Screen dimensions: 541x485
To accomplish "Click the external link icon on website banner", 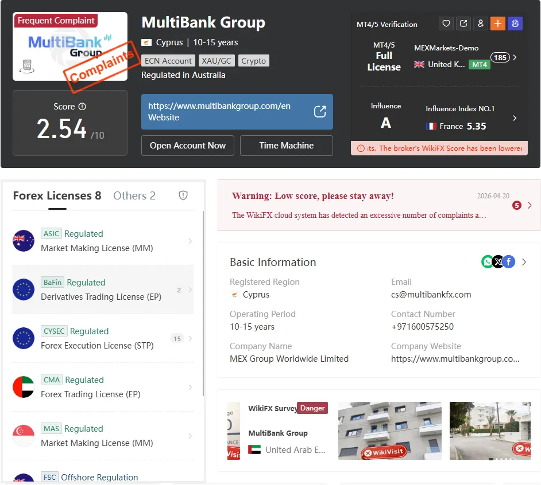I will tap(320, 112).
